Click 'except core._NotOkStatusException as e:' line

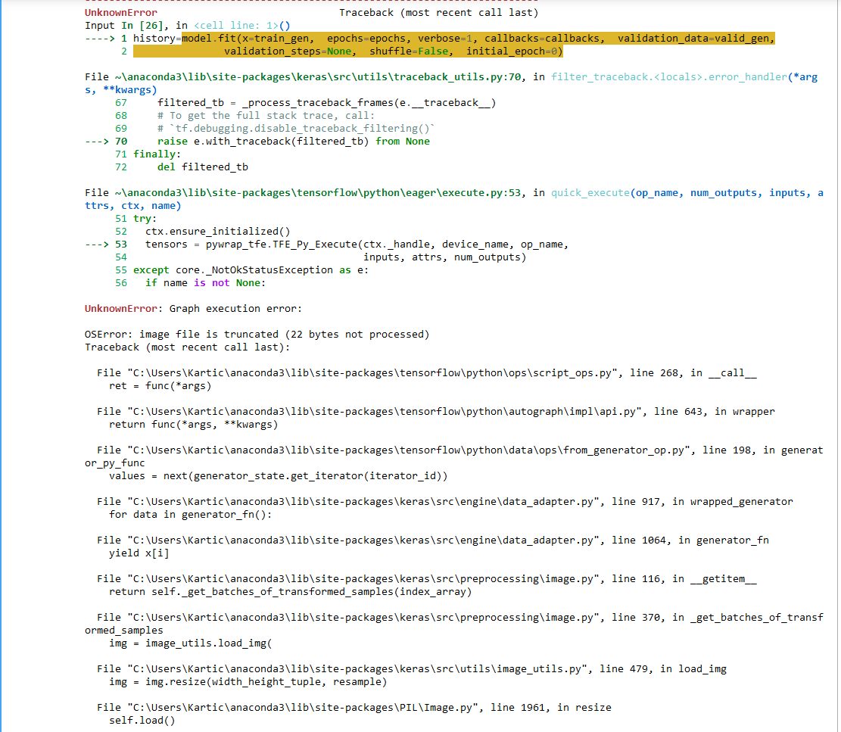(x=251, y=269)
